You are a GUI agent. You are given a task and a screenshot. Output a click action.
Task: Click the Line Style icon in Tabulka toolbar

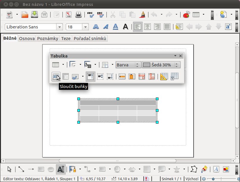[73, 64]
